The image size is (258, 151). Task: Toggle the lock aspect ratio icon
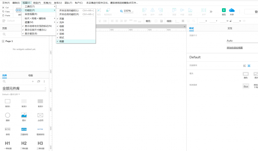click(231, 21)
